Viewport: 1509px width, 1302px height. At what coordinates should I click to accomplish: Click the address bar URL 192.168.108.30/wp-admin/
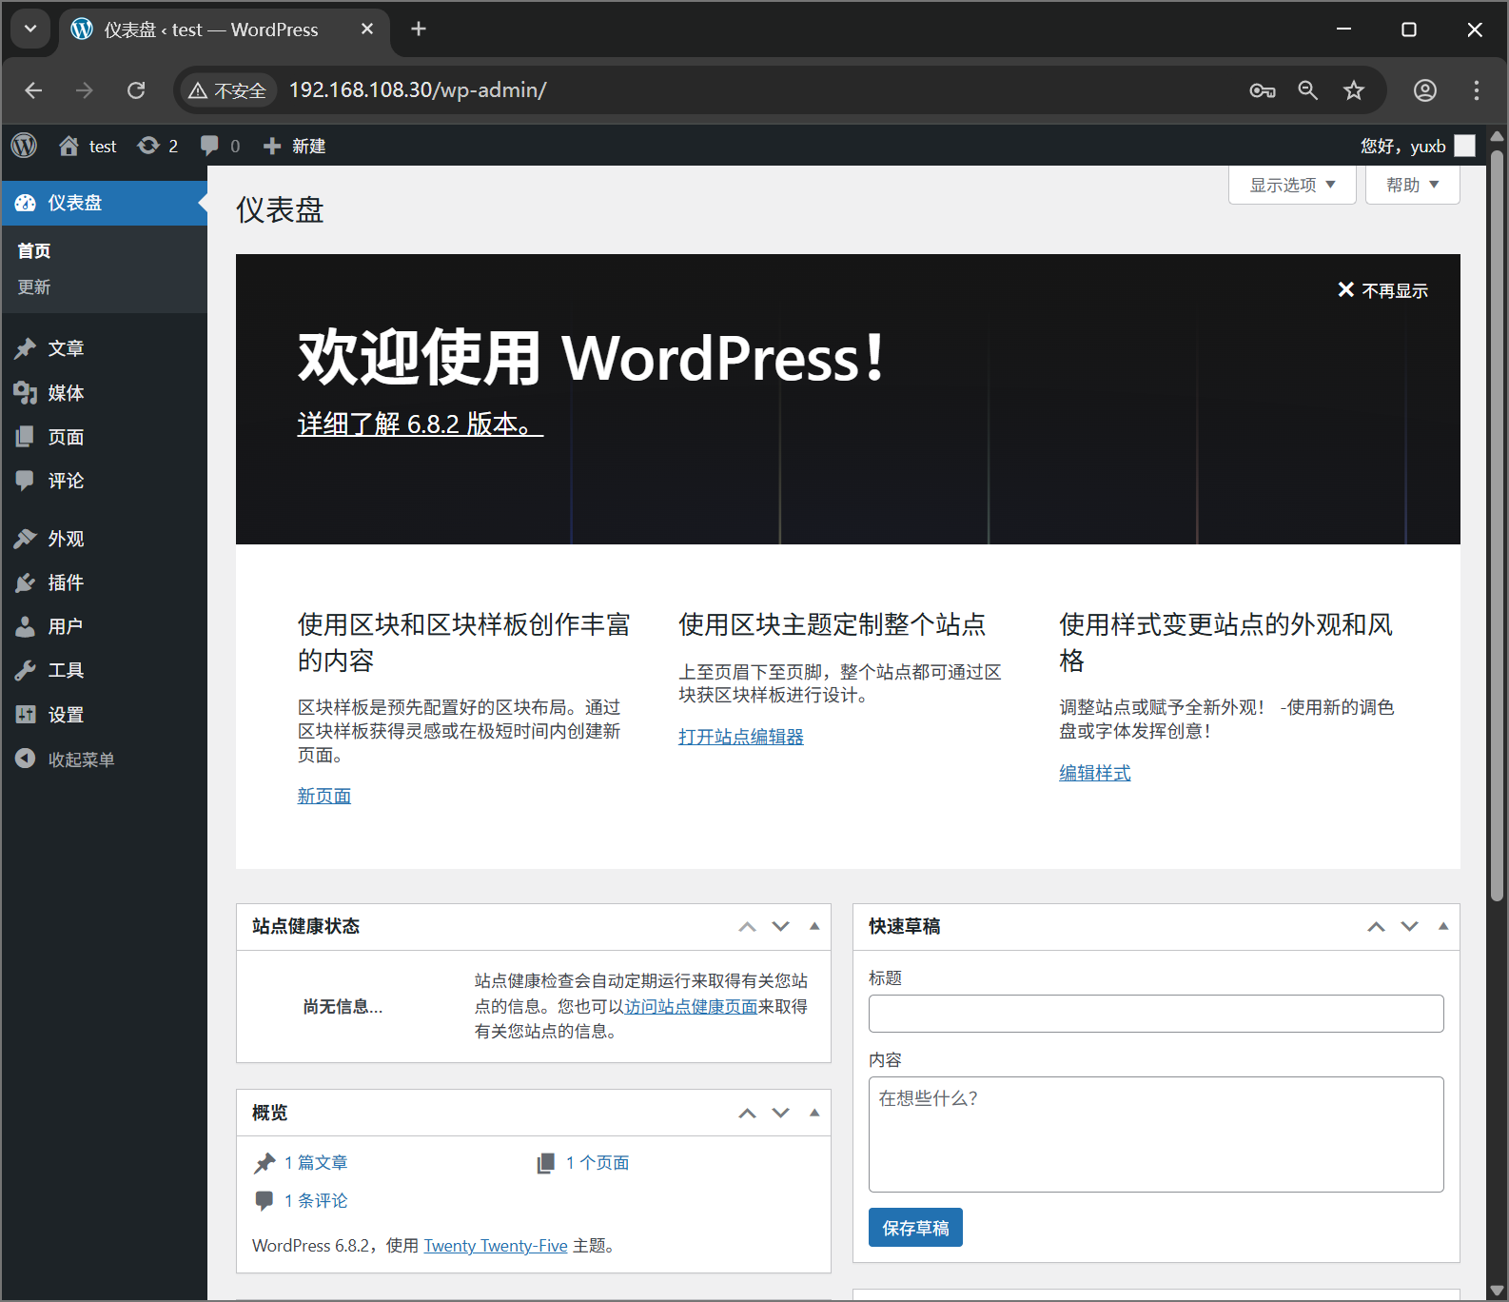tap(418, 90)
